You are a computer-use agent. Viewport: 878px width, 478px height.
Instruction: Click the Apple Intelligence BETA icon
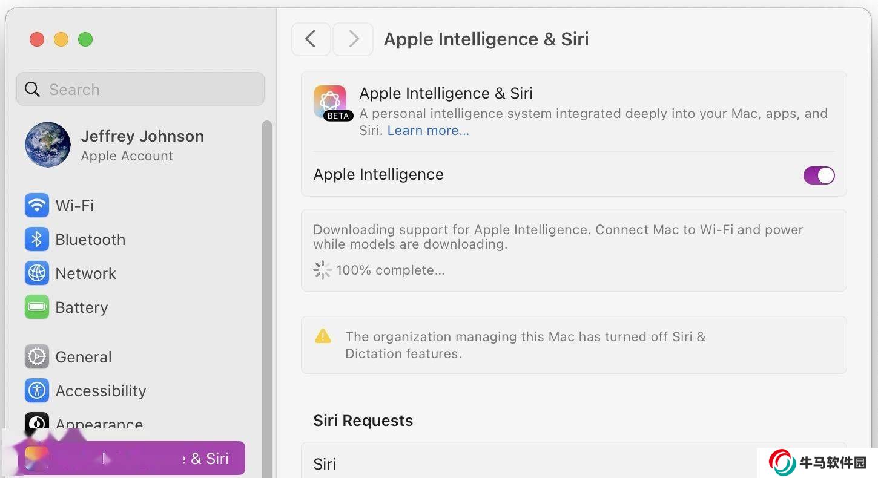pos(331,102)
